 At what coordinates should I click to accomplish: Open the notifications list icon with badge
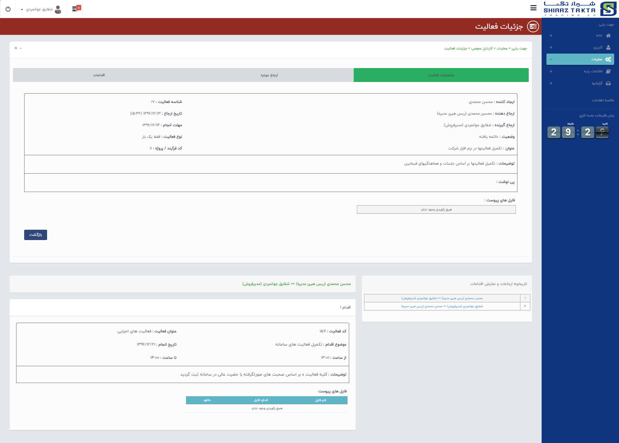(76, 8)
